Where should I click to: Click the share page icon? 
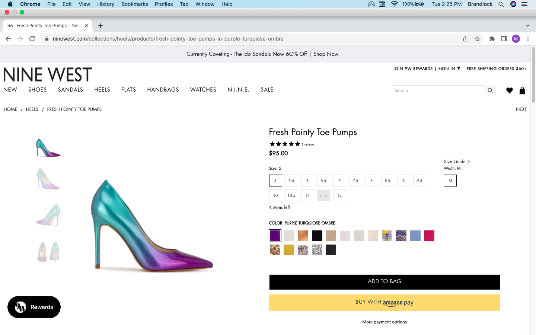click(465, 39)
